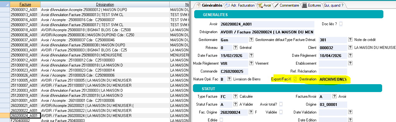The height and width of the screenshot is (122, 396).
Task: Open the Réseau lookup question-mark button
Action: tap(235, 48)
